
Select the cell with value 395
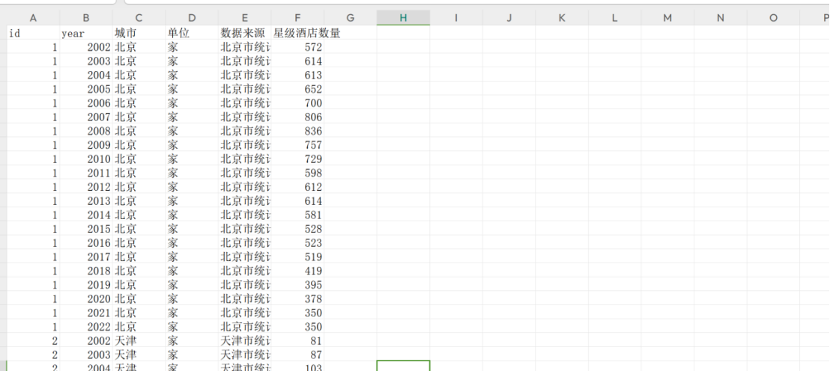point(297,285)
